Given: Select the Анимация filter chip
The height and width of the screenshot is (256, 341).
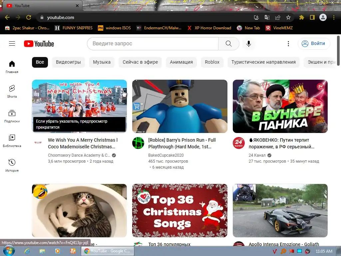Looking at the screenshot, I should (x=181, y=62).
